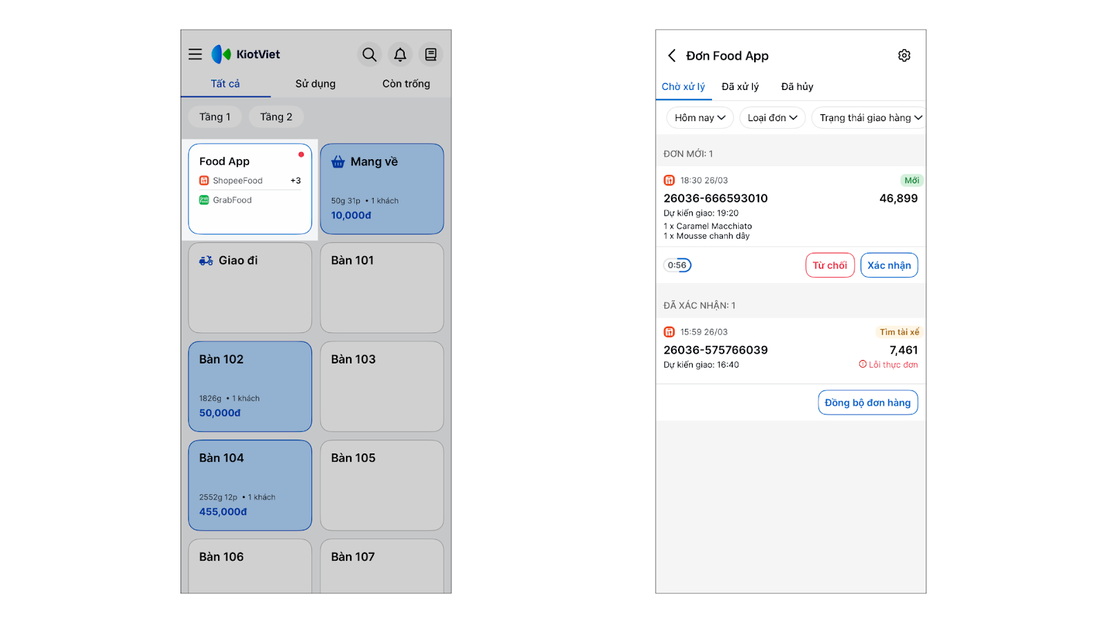Click the 15:59 26/03 timestamp
This screenshot has width=1107, height=623.
704,332
